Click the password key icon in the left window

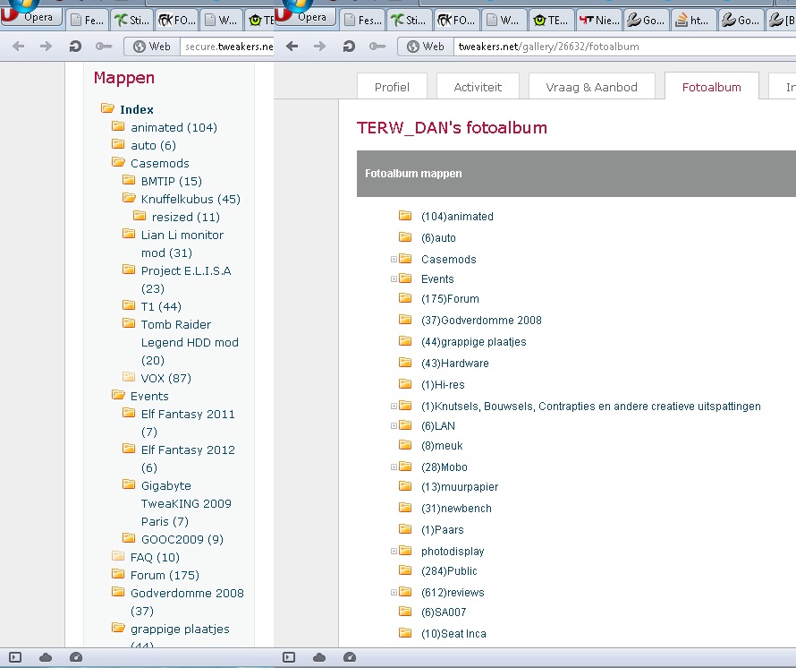coord(105,47)
